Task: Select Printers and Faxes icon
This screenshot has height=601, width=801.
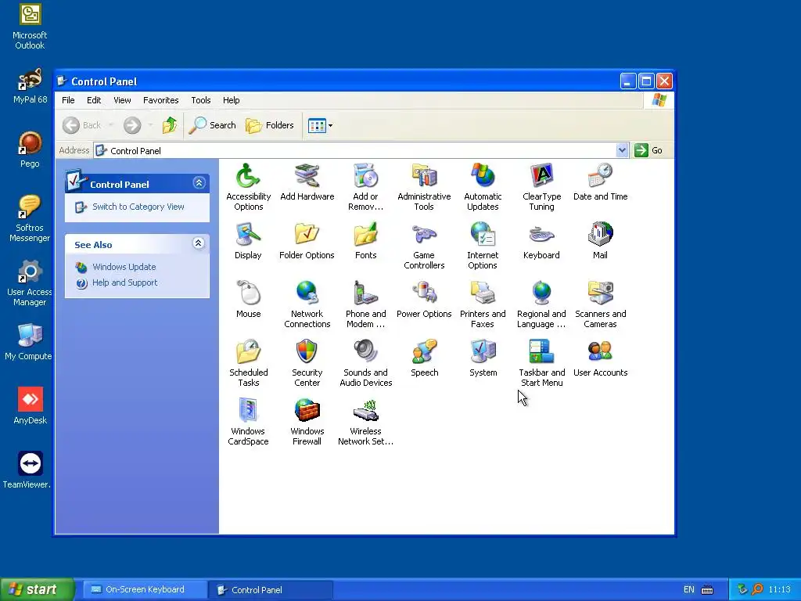Action: tap(483, 304)
